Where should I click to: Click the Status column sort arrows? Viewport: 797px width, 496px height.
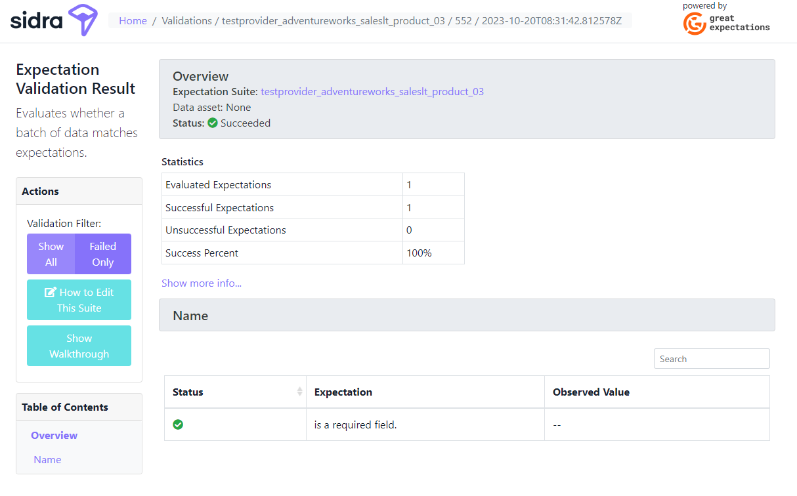(x=300, y=392)
